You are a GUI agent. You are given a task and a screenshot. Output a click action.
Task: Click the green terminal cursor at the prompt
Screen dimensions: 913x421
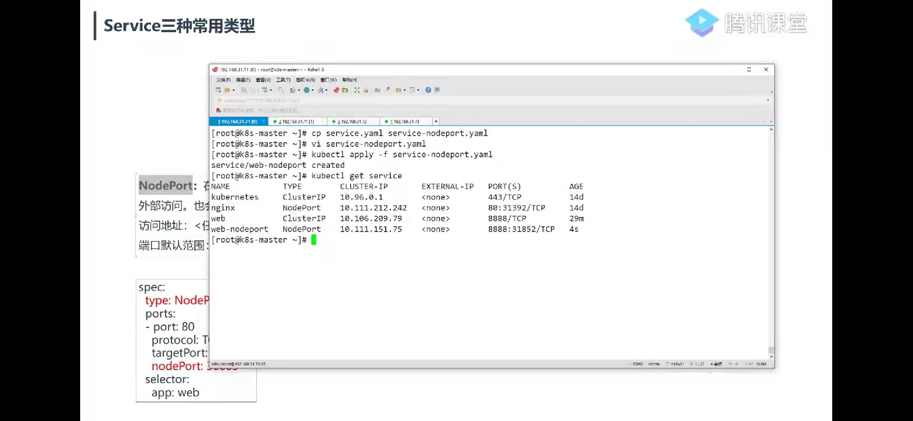coord(314,240)
